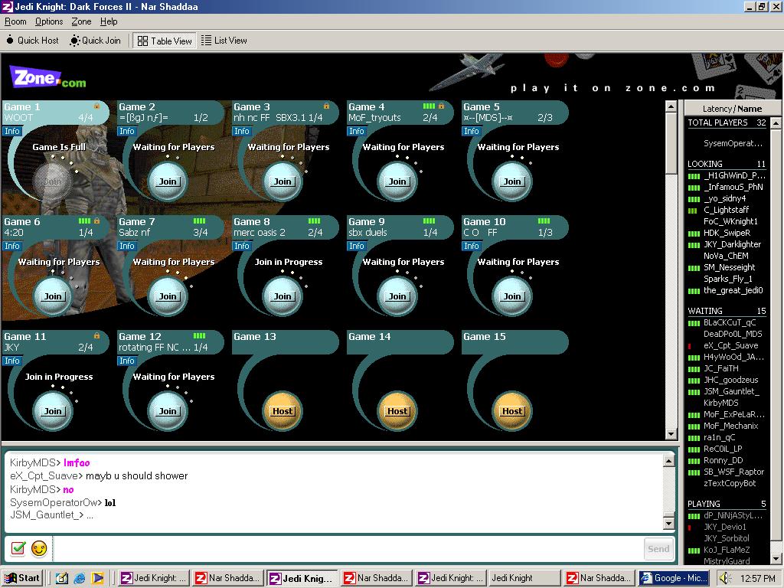Launch Internet Explorer from quick launch

click(80, 579)
